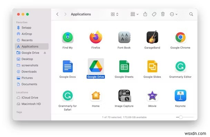Open Recents in the sidebar
210x137 pixels.
click(32, 40)
